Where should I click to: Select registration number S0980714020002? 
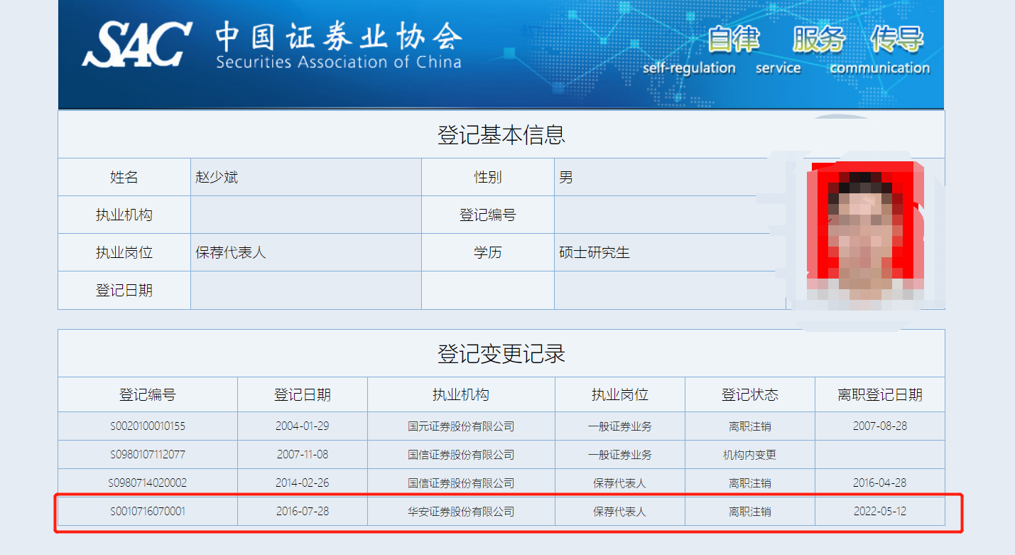click(147, 483)
